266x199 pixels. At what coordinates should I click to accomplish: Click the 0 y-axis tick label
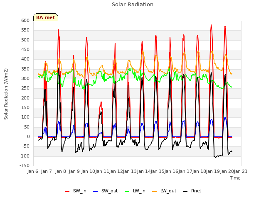[28, 137]
